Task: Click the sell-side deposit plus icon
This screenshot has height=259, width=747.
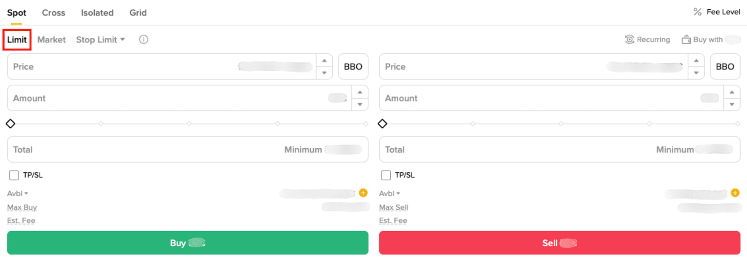Action: tap(735, 193)
